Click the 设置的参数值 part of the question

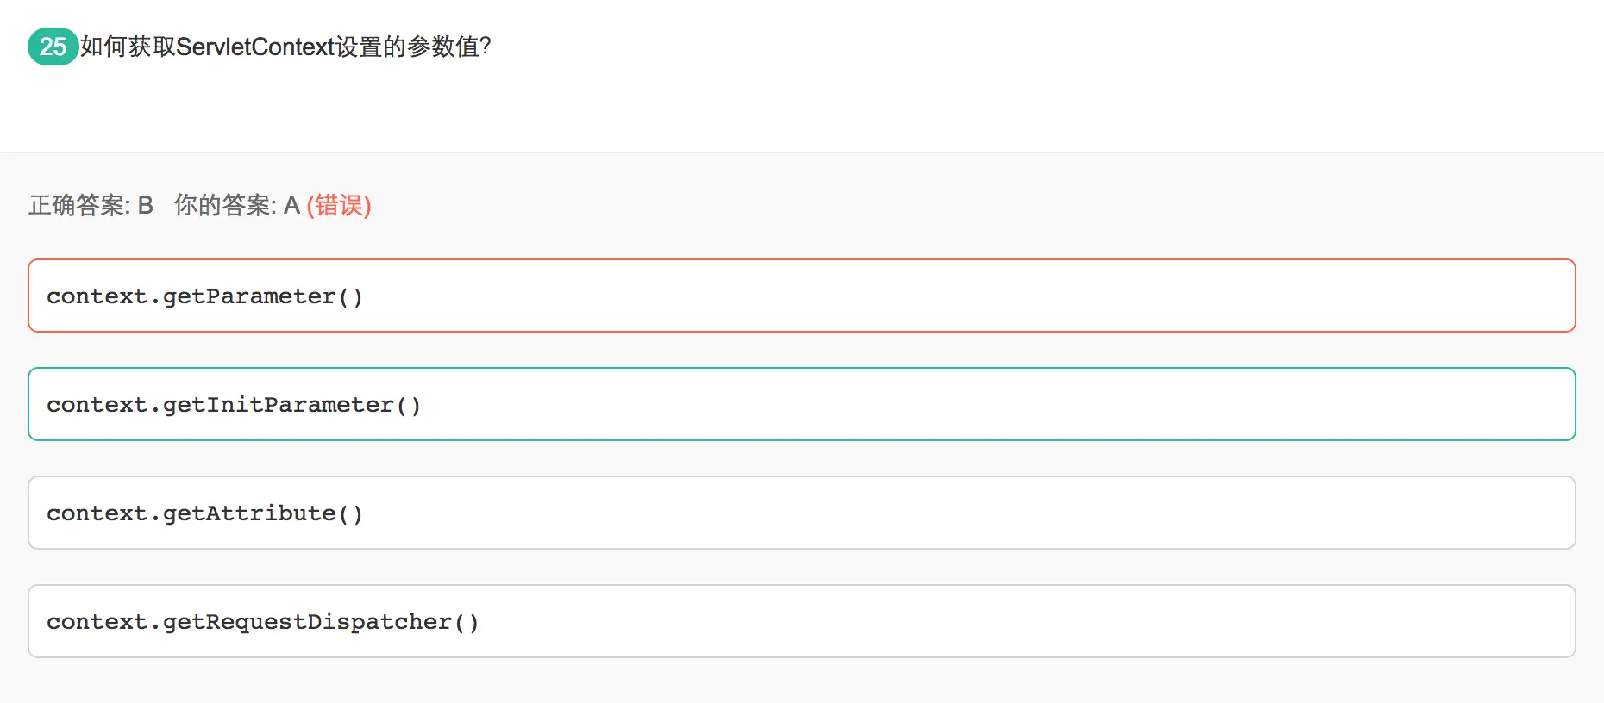pos(406,47)
